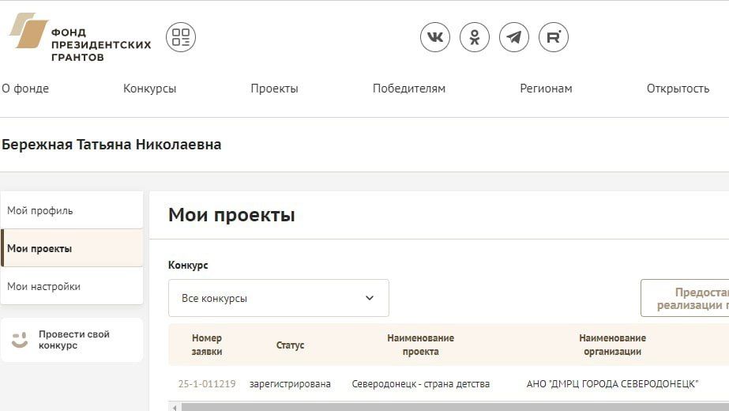Click the Конкурс field label
Image resolution: width=729 pixels, height=411 pixels.
point(188,265)
